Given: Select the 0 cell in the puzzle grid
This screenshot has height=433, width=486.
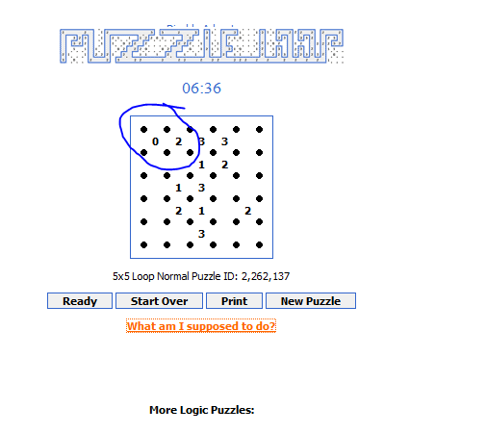Looking at the screenshot, I should (155, 141).
